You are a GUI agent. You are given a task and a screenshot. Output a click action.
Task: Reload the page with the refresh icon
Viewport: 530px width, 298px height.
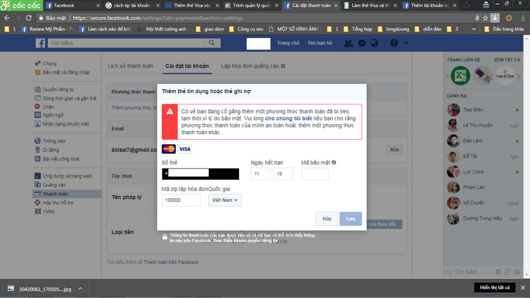[x=29, y=18]
